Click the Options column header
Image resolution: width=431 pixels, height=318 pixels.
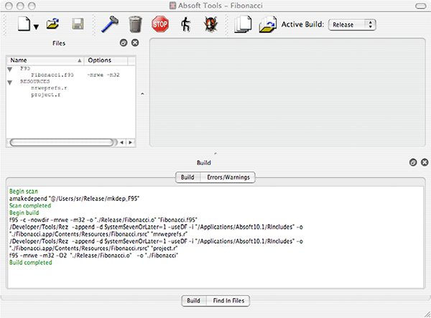click(106, 60)
